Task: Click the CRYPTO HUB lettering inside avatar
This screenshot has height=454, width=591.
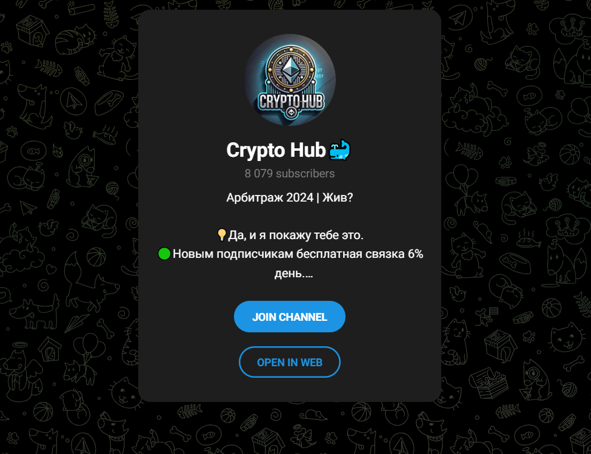Action: pyautogui.click(x=290, y=101)
